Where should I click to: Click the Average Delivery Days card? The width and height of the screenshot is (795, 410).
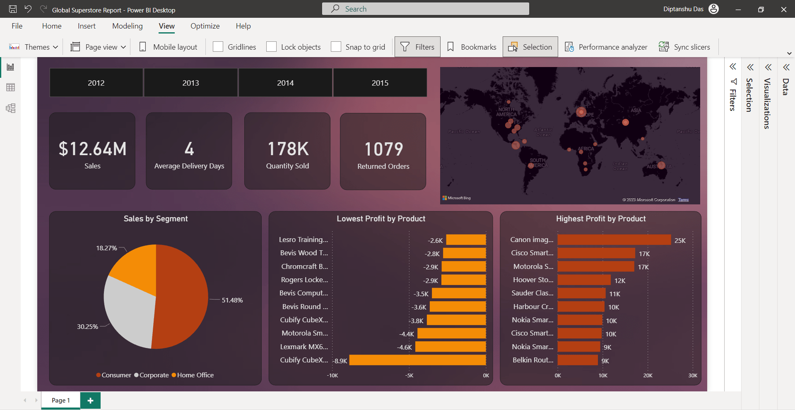189,151
